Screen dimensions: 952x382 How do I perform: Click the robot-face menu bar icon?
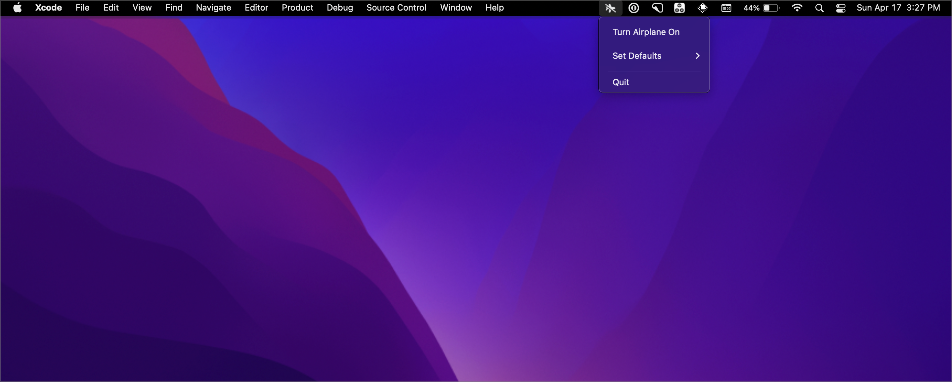click(x=679, y=8)
